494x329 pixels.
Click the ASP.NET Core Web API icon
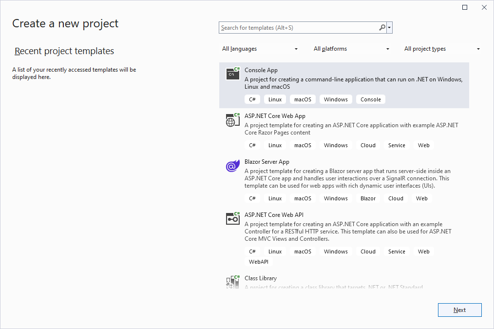pos(233,218)
